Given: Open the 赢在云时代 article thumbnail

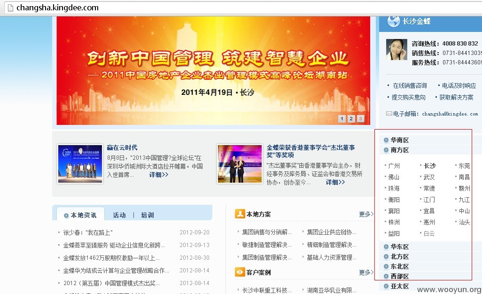Looking at the screenshot, I should [80, 164].
